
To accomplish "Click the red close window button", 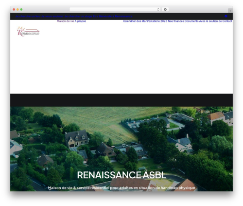I will click(x=14, y=9).
